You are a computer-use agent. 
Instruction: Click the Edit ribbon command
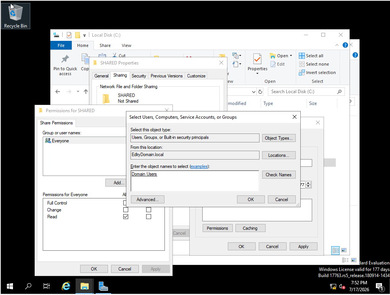[277, 64]
